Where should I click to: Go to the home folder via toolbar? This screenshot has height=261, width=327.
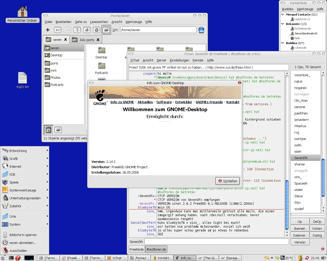tap(97, 30)
